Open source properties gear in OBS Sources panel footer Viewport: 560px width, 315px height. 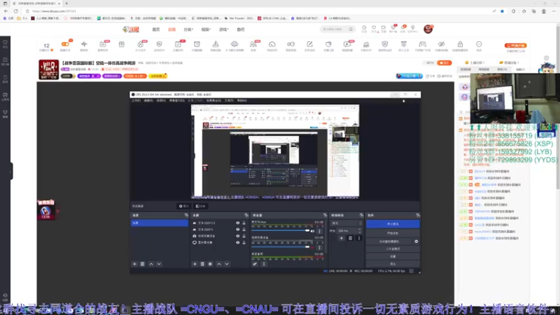[x=211, y=264]
